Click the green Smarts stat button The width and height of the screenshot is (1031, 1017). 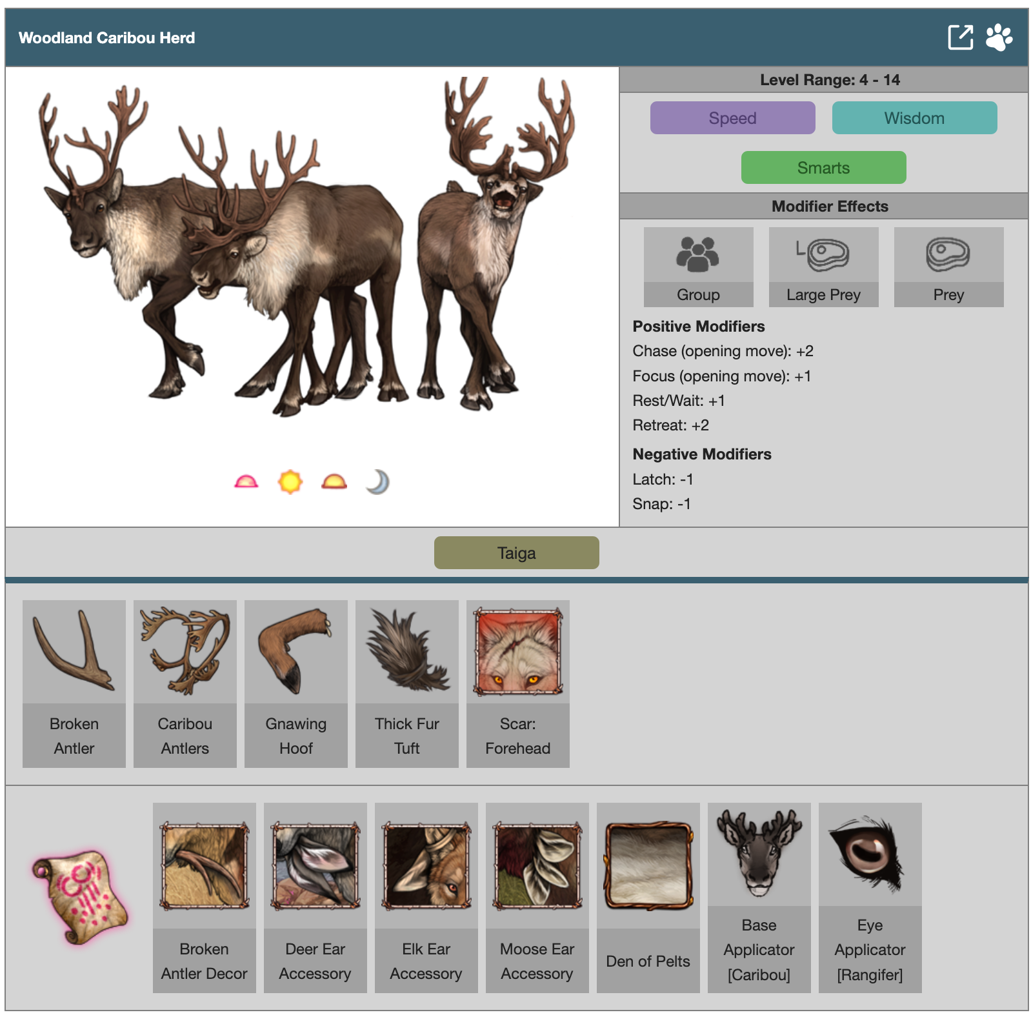point(823,168)
